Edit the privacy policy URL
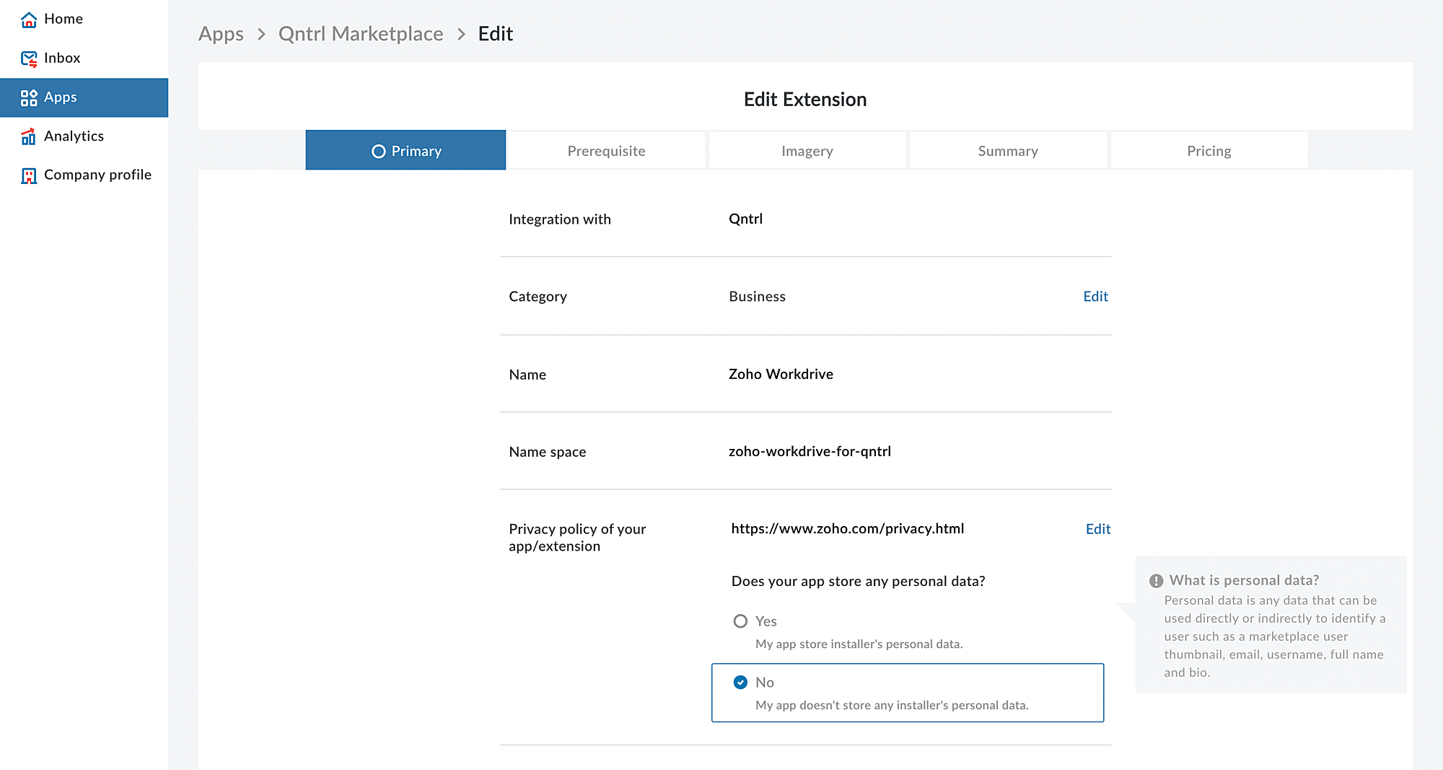The height and width of the screenshot is (770, 1443). pos(1097,529)
